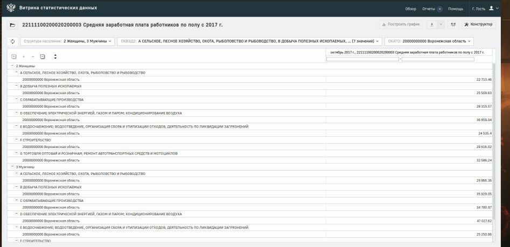
Task: Click the user profile icon
Action: (491, 9)
